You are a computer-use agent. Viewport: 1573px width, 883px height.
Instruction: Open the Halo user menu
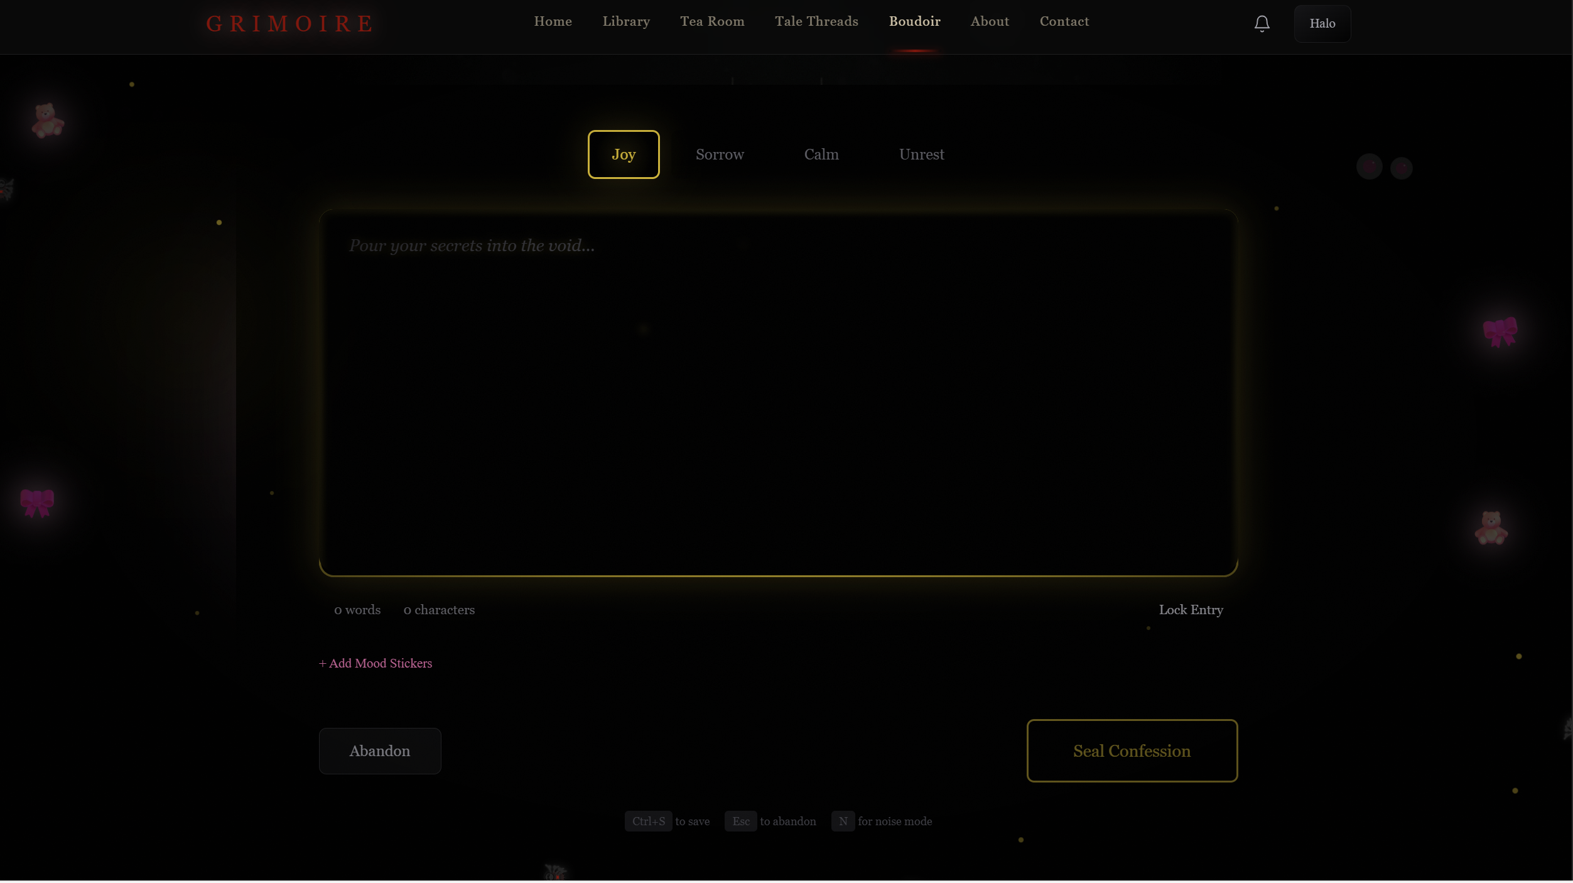pos(1322,24)
